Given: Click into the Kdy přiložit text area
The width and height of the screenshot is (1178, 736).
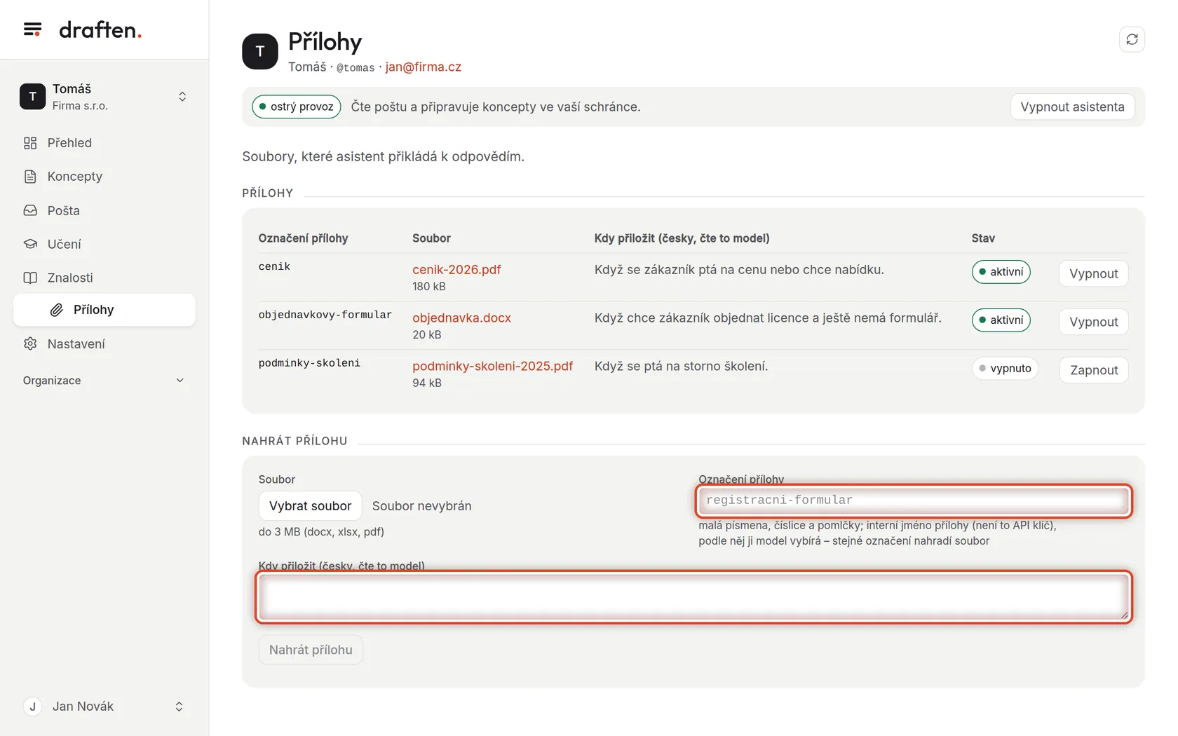Looking at the screenshot, I should (x=693, y=597).
